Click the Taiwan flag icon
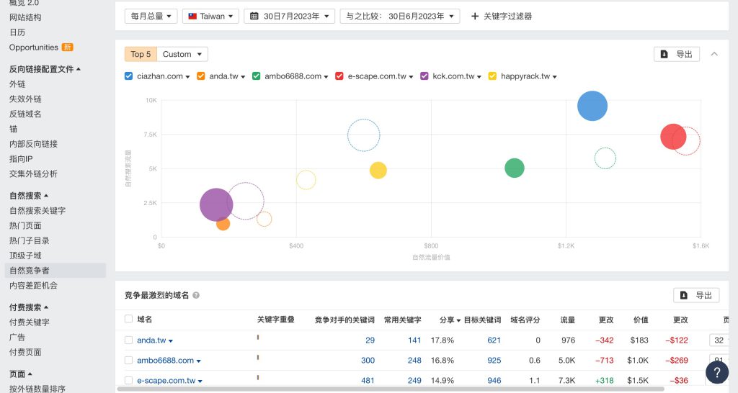Viewport: 738px width, 393px height. click(192, 16)
